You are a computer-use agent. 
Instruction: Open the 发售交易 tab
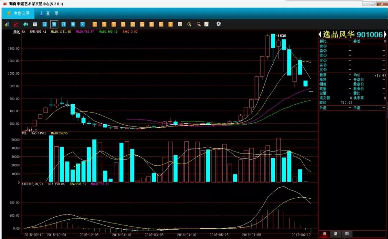pos(19,13)
